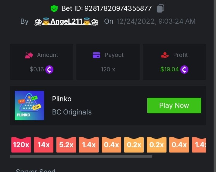This screenshot has width=216, height=172.
Task: Select the 120x multiplier bucket
Action: (x=21, y=145)
